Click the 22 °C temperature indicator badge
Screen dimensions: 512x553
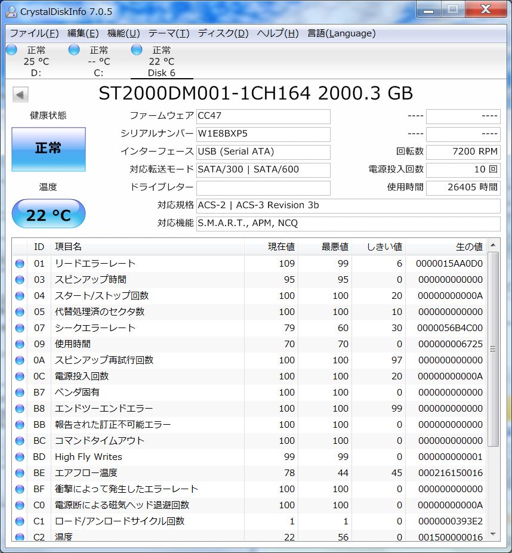tap(48, 214)
